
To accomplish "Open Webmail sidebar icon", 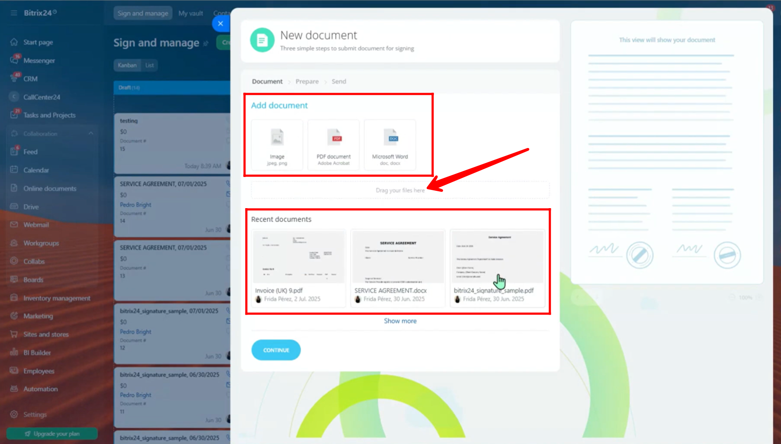I will coord(14,225).
